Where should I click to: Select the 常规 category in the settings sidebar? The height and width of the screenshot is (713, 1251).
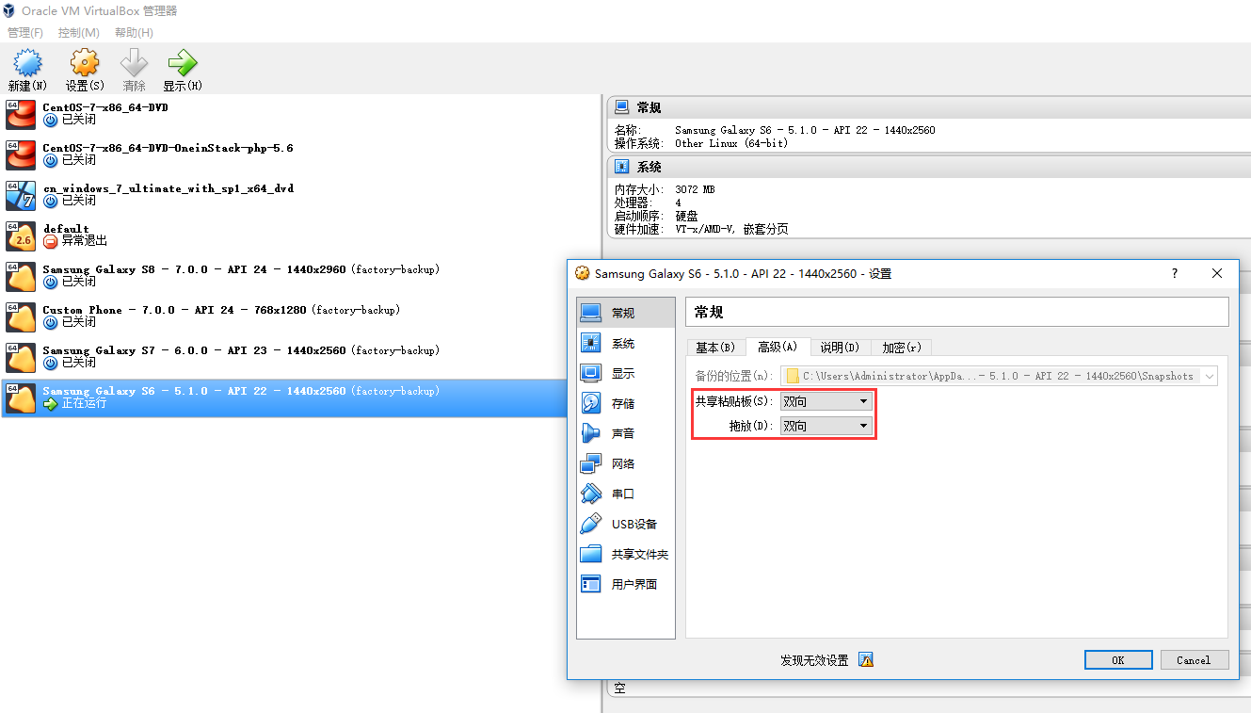click(626, 313)
